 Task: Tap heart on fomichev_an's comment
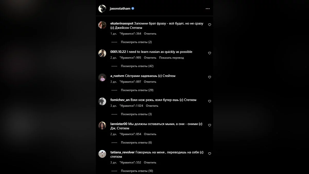[x=210, y=101]
